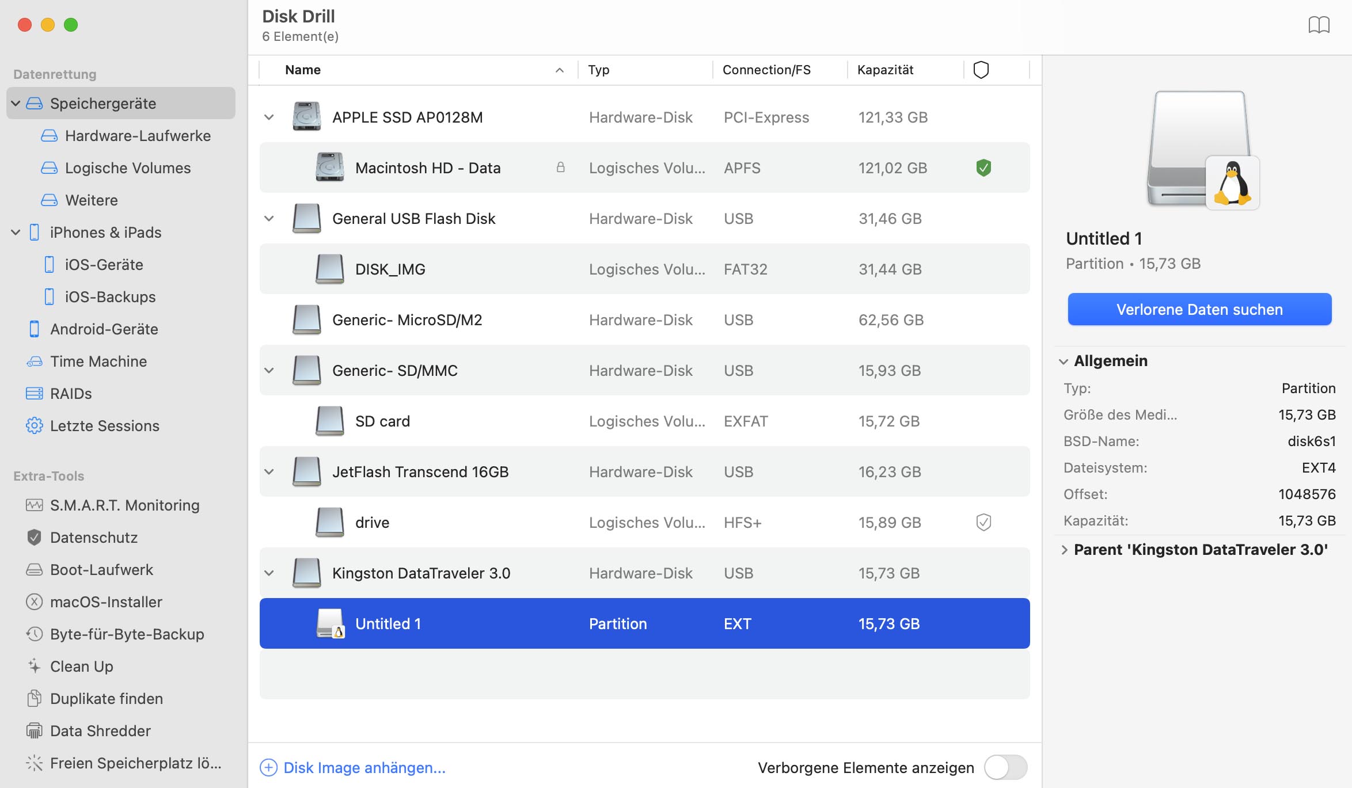Click Dateisystem value EXT4
This screenshot has height=788, width=1352.
tap(1318, 468)
